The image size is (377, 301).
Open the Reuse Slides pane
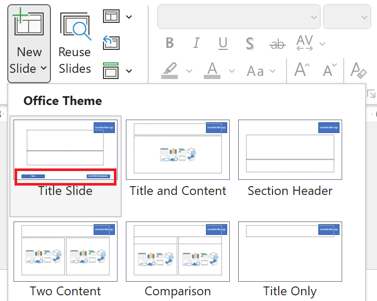pos(75,43)
